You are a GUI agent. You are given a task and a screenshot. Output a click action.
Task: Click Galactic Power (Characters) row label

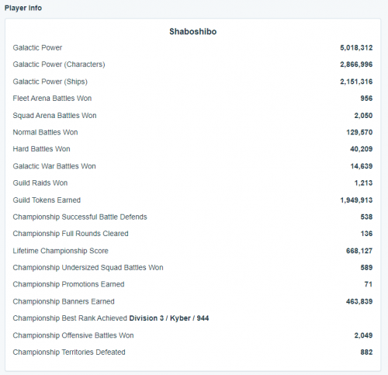(x=59, y=64)
